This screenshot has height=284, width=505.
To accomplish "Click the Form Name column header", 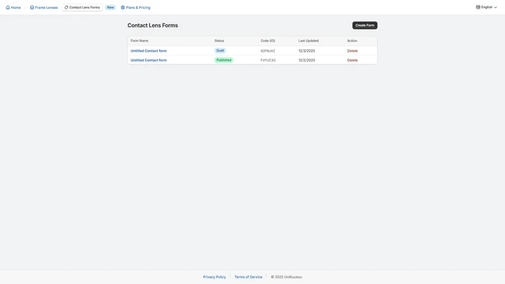I will [140, 41].
